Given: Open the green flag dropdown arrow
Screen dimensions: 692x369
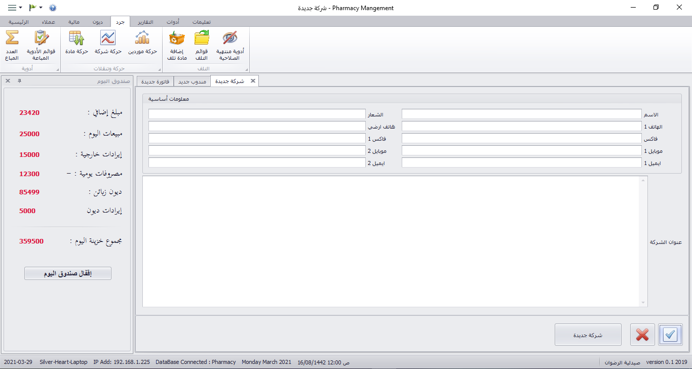Looking at the screenshot, I should point(41,8).
